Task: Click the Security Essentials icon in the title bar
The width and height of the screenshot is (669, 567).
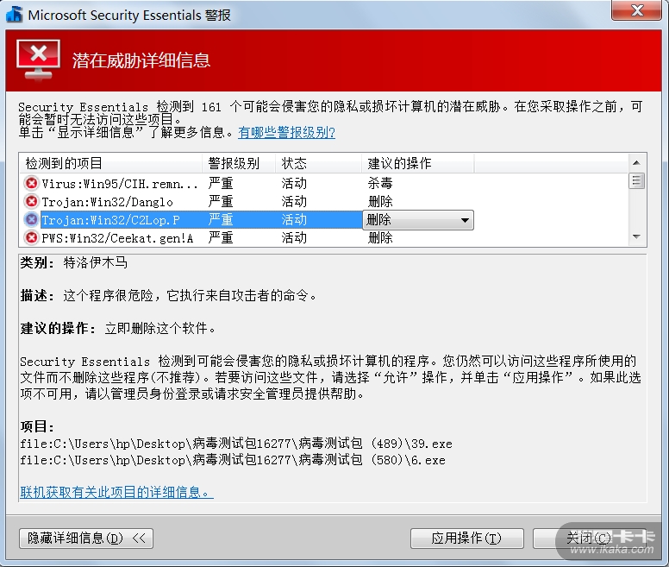Action: (x=15, y=15)
